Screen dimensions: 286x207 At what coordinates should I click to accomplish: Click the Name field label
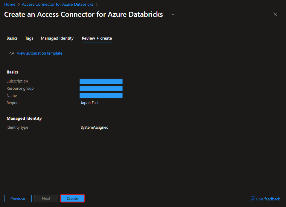(12, 95)
